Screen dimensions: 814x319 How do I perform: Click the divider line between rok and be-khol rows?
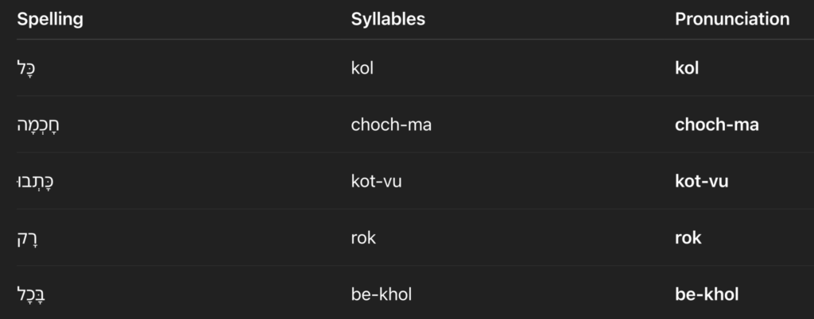tap(407, 266)
